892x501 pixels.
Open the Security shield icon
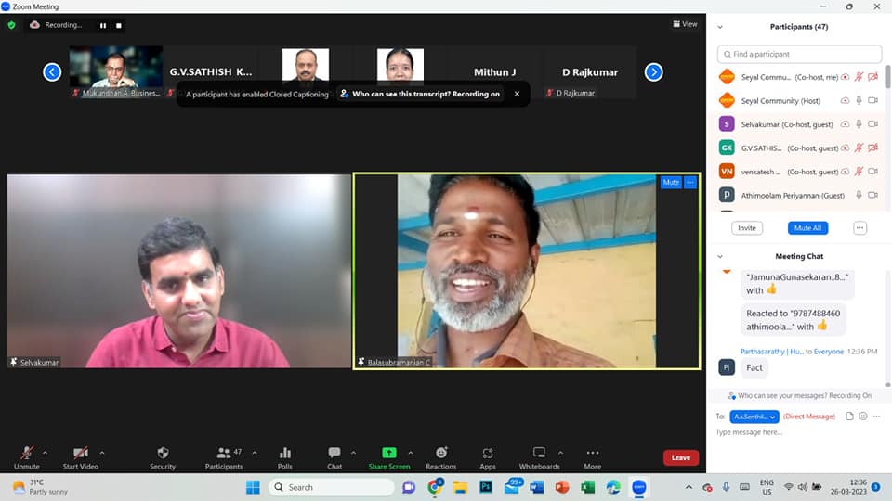[163, 453]
